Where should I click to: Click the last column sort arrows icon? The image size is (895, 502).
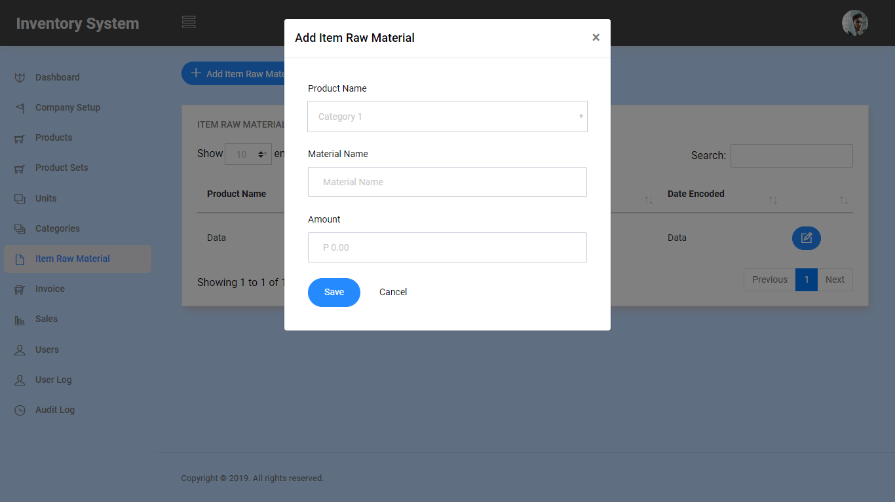tap(844, 200)
